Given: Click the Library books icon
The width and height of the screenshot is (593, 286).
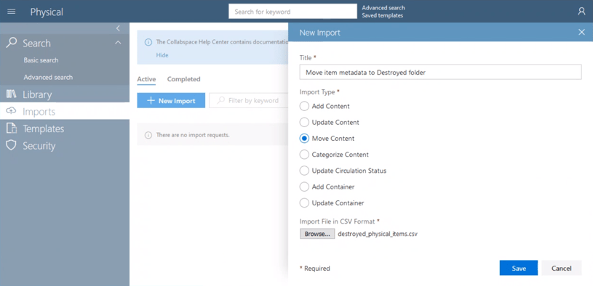Looking at the screenshot, I should tap(12, 94).
